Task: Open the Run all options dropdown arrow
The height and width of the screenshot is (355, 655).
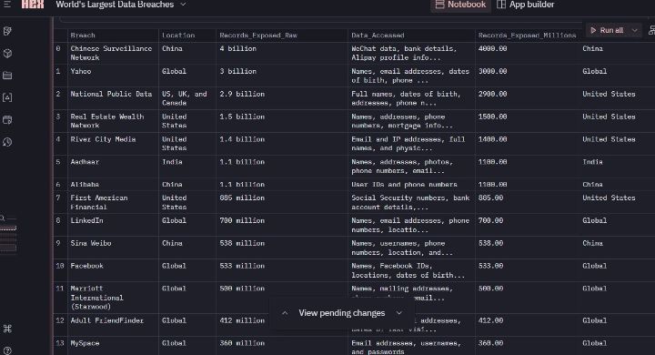Action: coord(635,30)
